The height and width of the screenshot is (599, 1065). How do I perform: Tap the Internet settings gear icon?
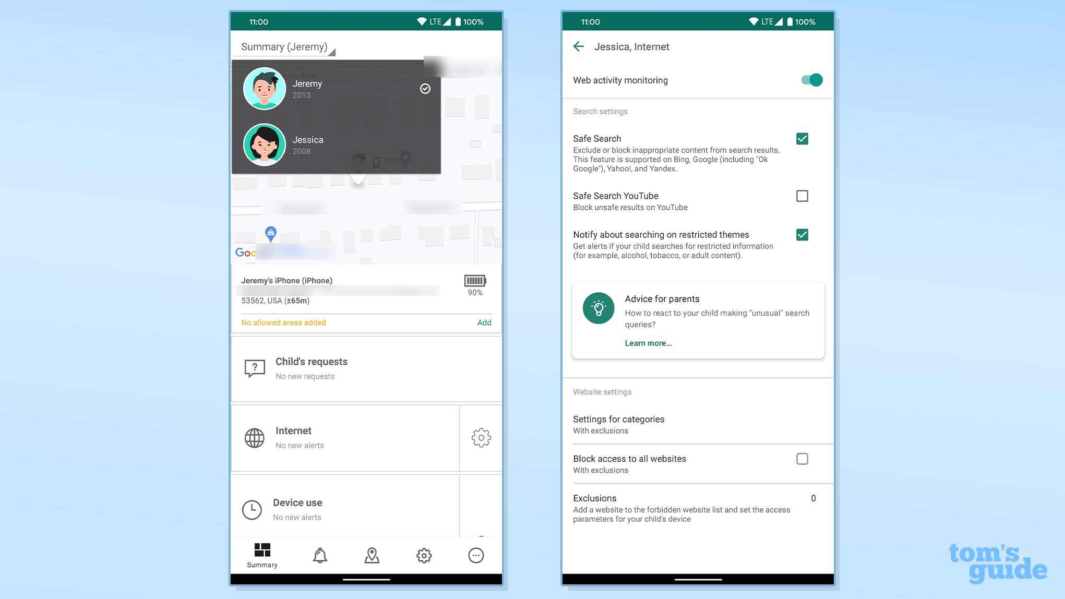pos(481,437)
